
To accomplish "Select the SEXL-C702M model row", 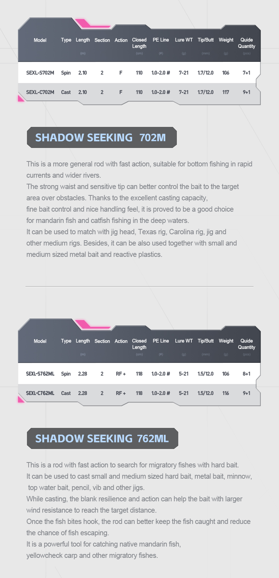I will tap(139, 92).
